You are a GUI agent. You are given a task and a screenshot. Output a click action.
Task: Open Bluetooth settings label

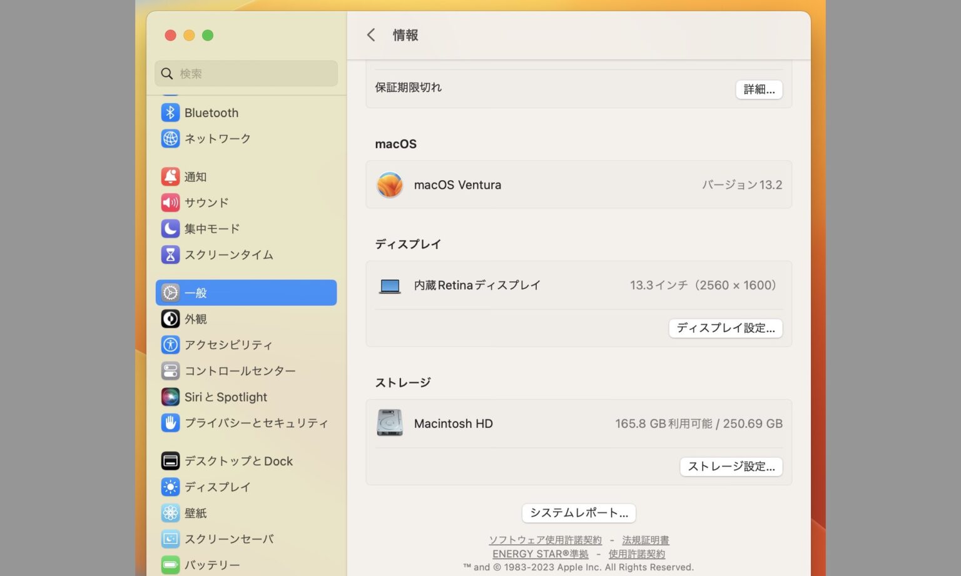211,113
